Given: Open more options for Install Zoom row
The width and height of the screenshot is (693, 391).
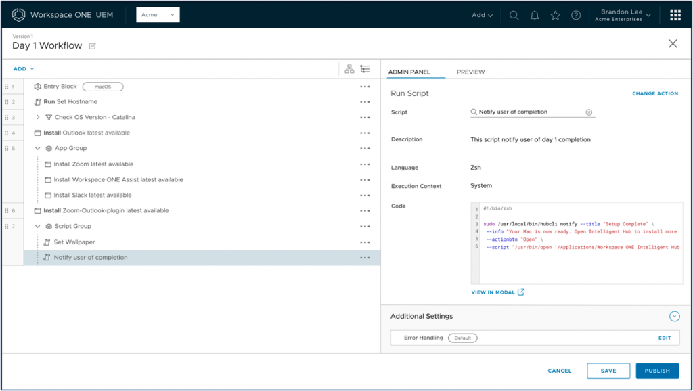Looking at the screenshot, I should pos(365,164).
